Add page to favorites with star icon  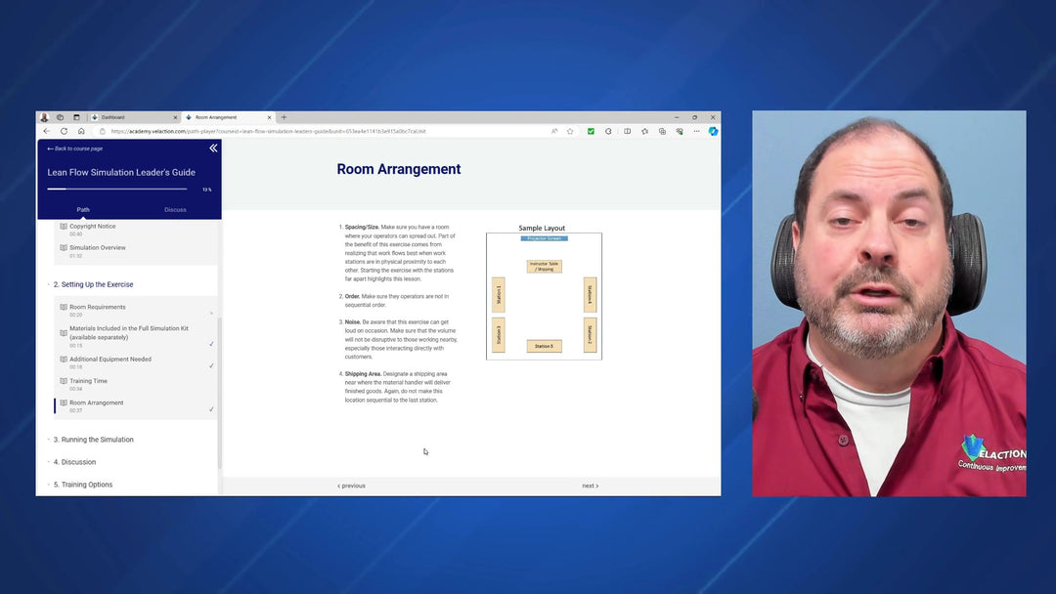[x=570, y=131]
